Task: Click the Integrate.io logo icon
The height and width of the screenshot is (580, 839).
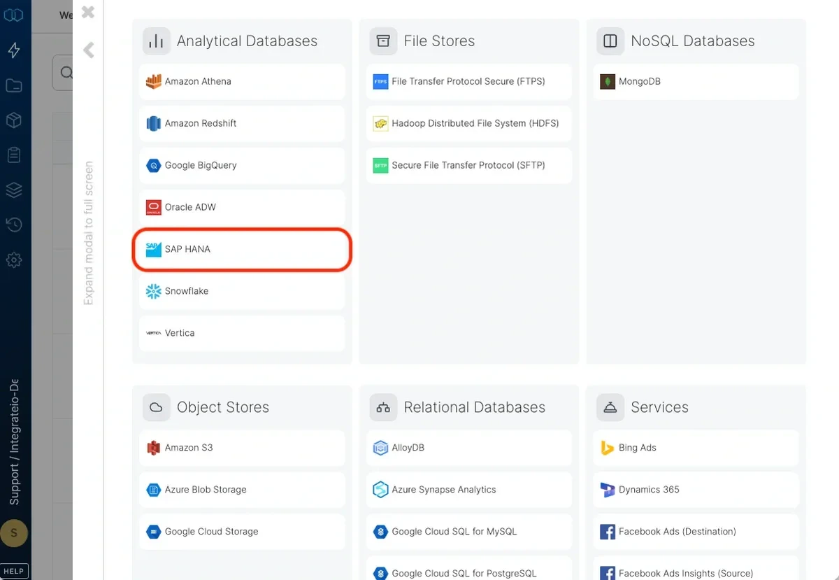Action: 14,14
